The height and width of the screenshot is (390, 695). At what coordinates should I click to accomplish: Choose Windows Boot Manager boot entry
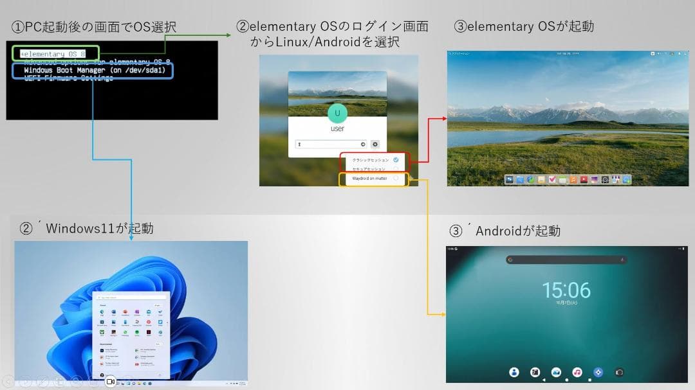point(95,70)
